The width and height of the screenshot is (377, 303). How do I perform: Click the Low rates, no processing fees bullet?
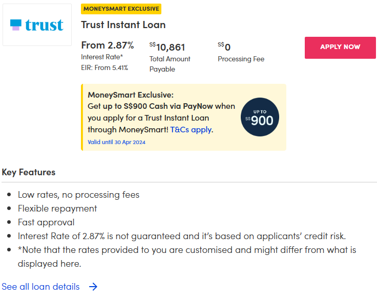click(78, 195)
